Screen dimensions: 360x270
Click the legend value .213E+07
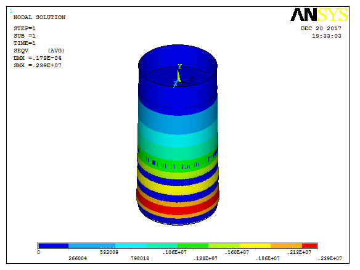299,252
